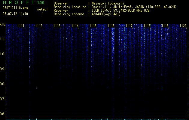Image resolution: width=189 pixels, height=120 pixels.
Task: Click time marker 1116
Action: click(x=111, y=26)
